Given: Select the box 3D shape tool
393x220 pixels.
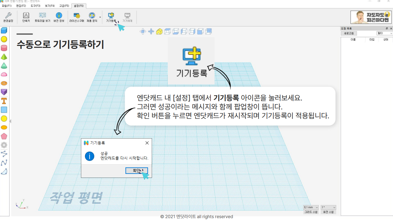Looking at the screenshot, I should point(4,30).
